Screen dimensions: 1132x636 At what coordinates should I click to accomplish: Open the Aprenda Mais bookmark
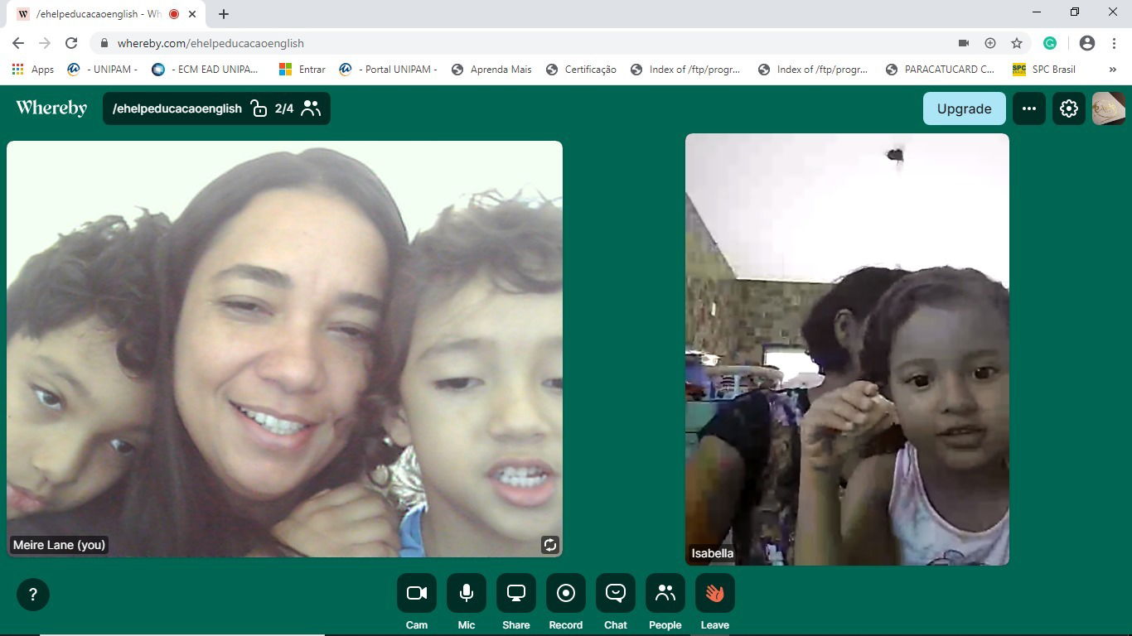click(492, 70)
